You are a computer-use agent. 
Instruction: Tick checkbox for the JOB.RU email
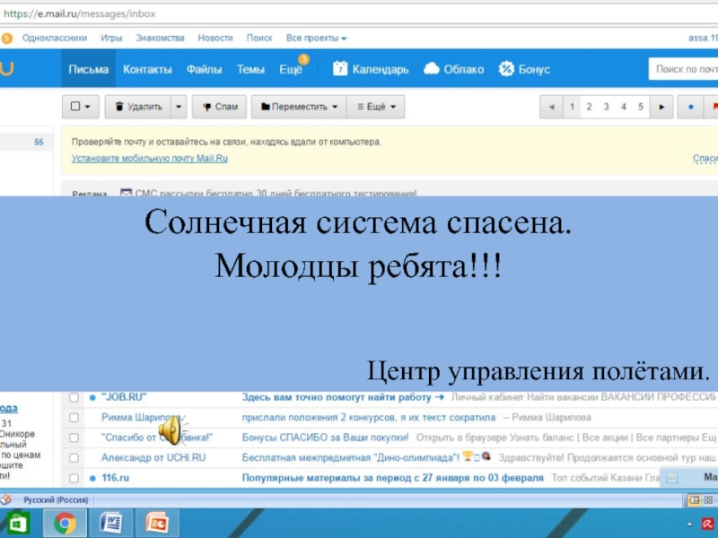click(x=75, y=397)
